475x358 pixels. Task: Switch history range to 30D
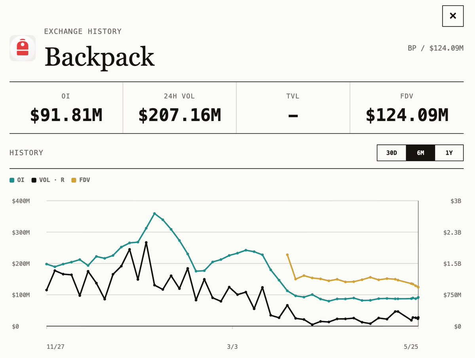[391, 153]
